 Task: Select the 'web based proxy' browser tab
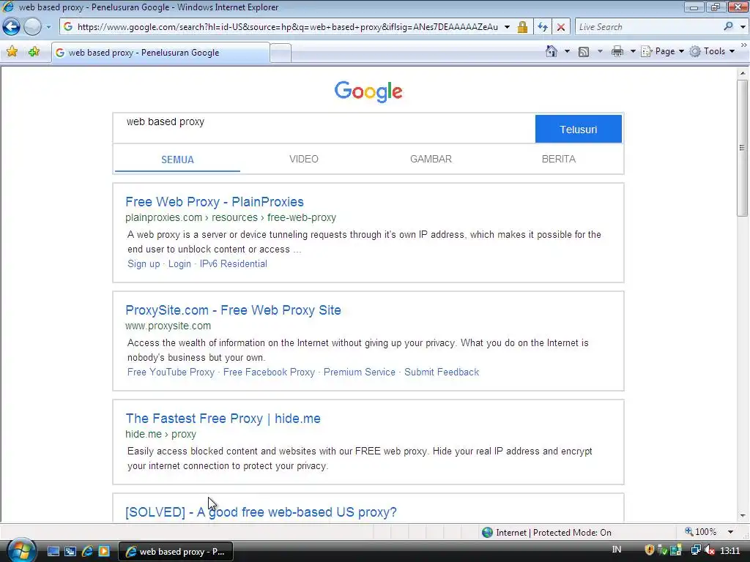pos(160,53)
